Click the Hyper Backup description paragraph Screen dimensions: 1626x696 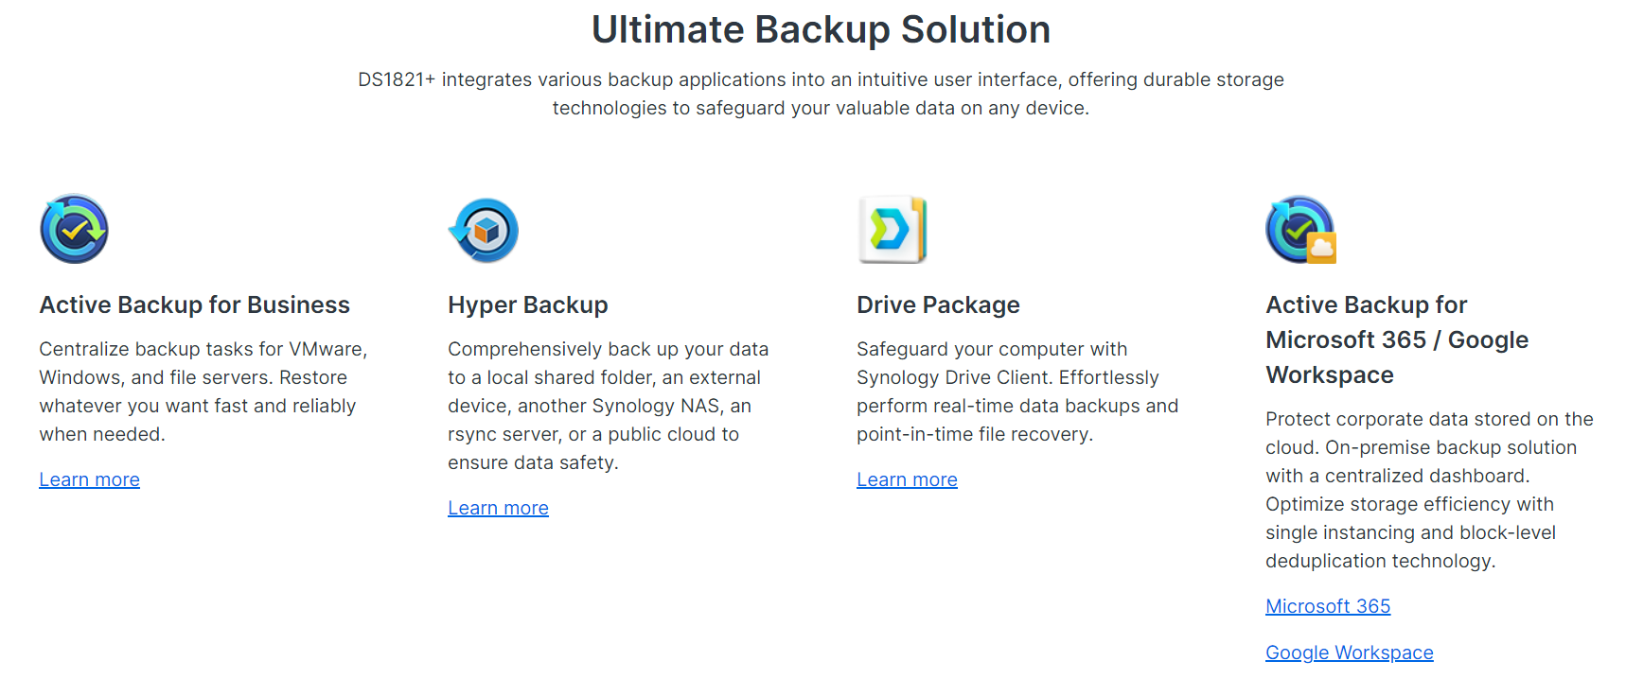point(608,406)
